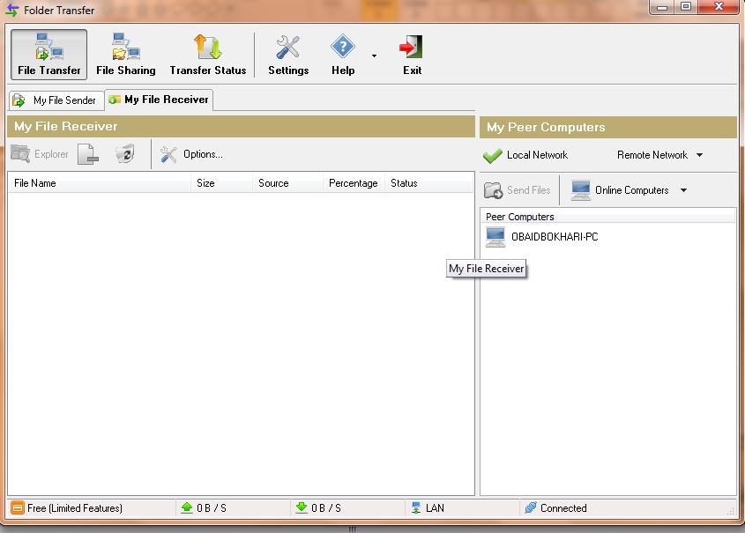The width and height of the screenshot is (745, 533).
Task: Click the Exit door icon
Action: click(412, 47)
